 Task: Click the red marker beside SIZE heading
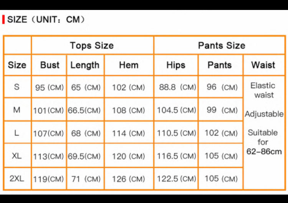[x=3, y=20]
